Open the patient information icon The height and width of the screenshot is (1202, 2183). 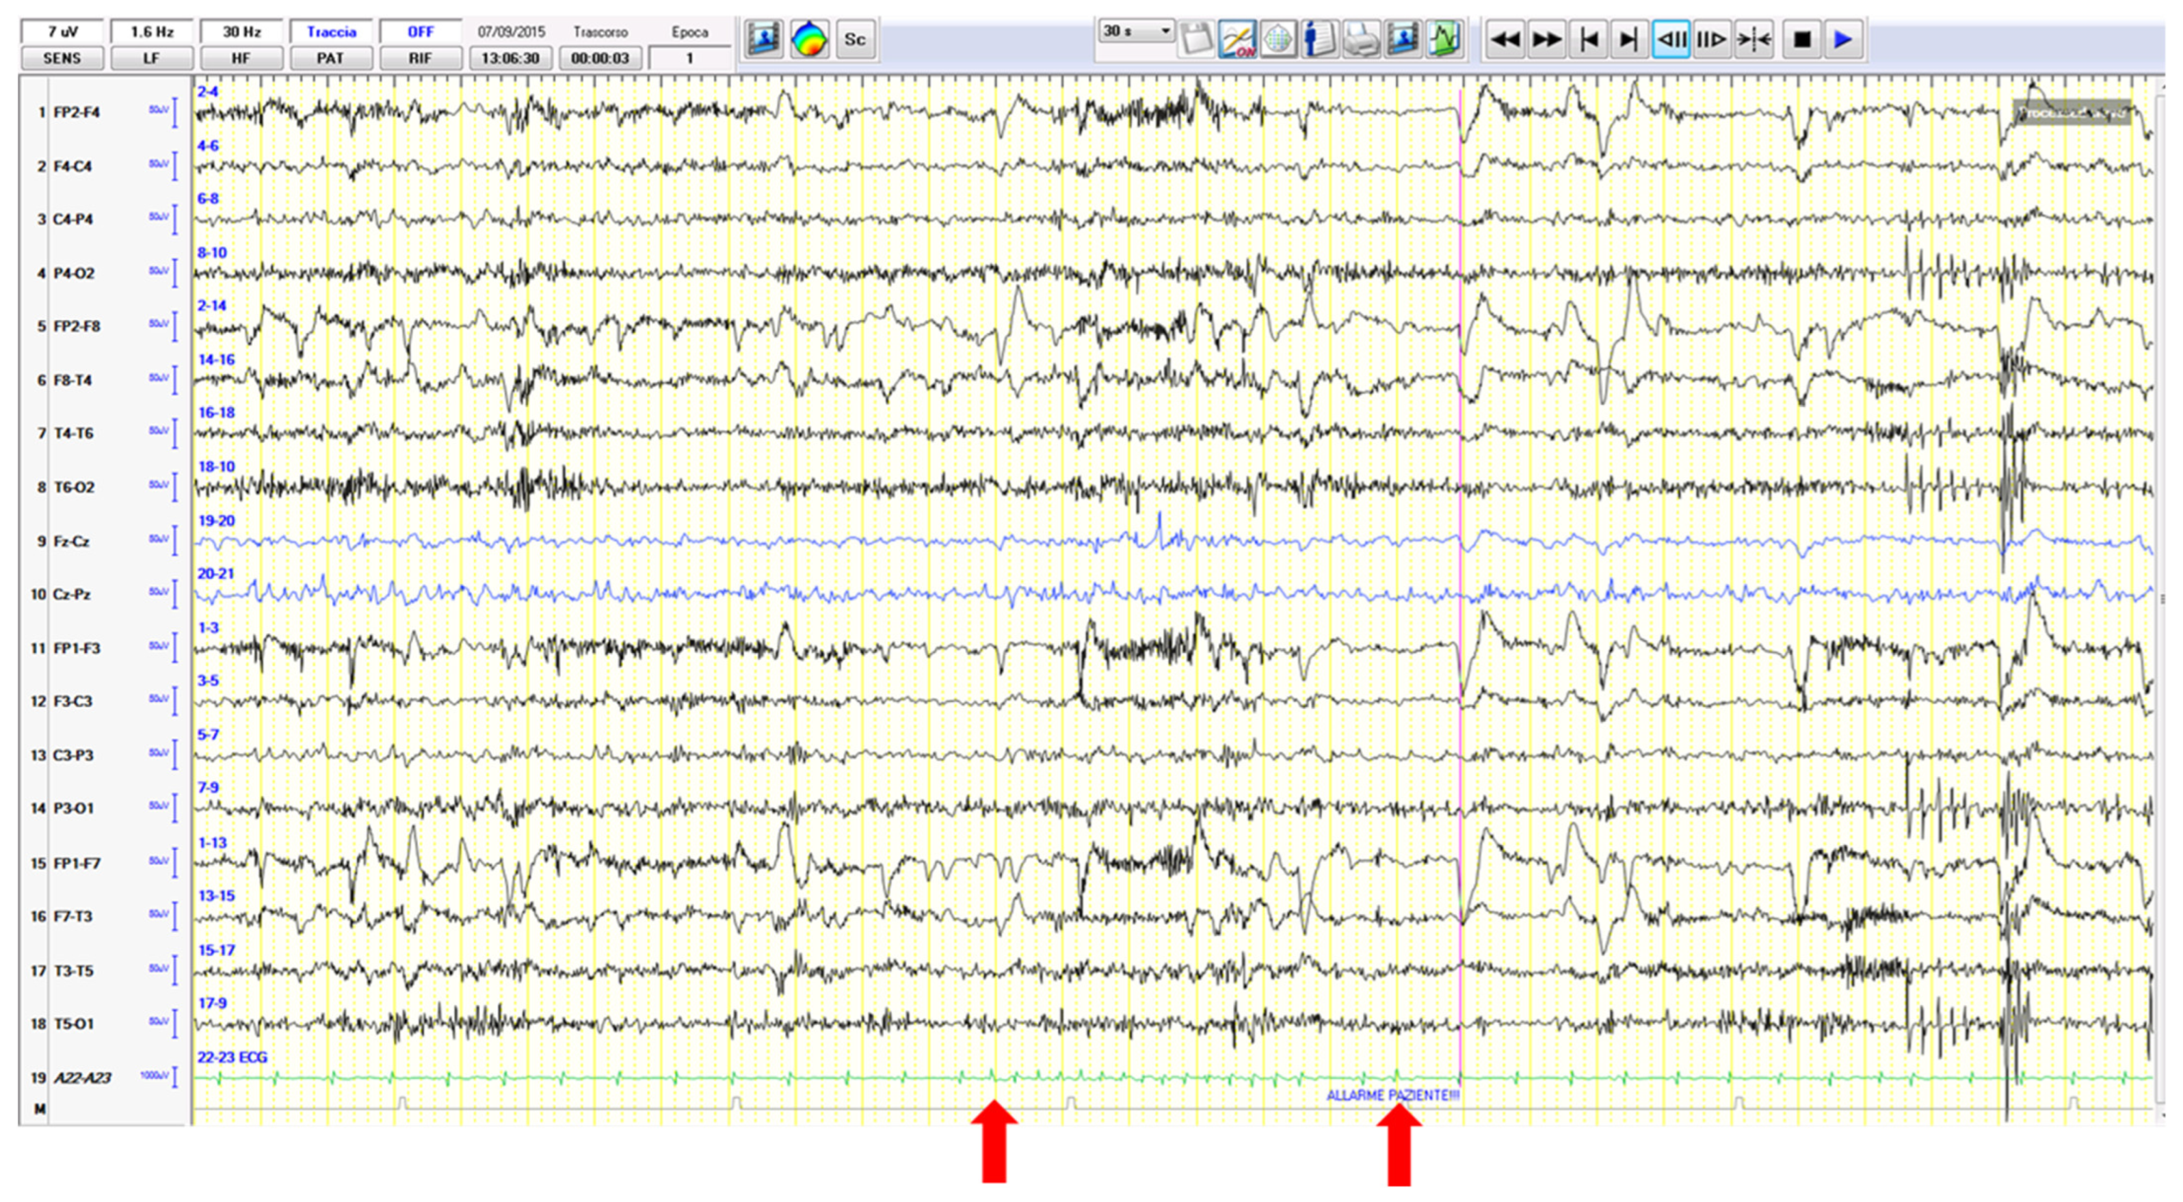pos(1319,40)
